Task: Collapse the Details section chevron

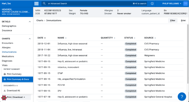Action: click(30, 22)
